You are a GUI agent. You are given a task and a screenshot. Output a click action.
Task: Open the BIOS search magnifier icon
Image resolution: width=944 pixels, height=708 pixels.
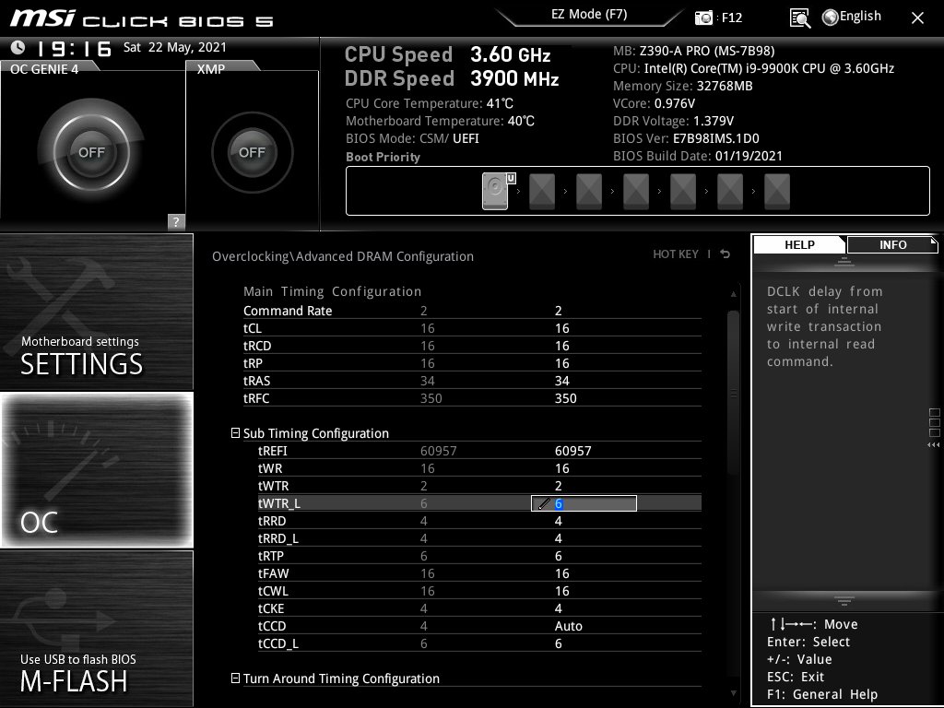799,18
